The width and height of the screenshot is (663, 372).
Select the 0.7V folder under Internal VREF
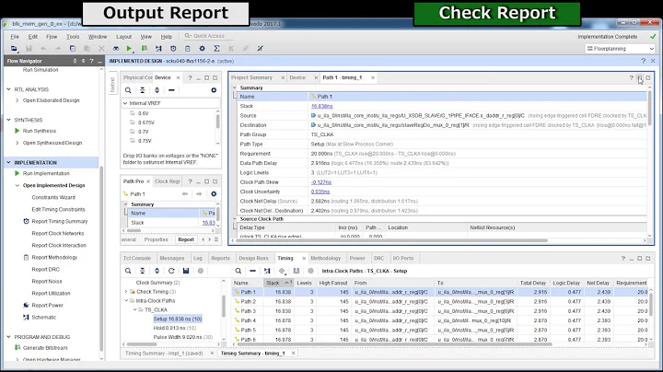click(x=145, y=132)
